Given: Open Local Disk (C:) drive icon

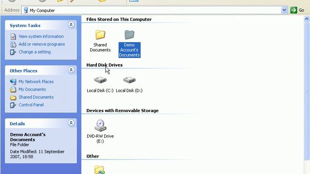Looking at the screenshot, I should [x=100, y=80].
